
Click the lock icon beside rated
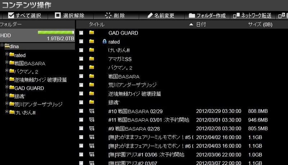[x=104, y=41]
